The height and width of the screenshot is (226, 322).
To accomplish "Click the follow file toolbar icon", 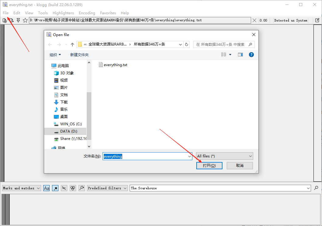I will 18,20.
